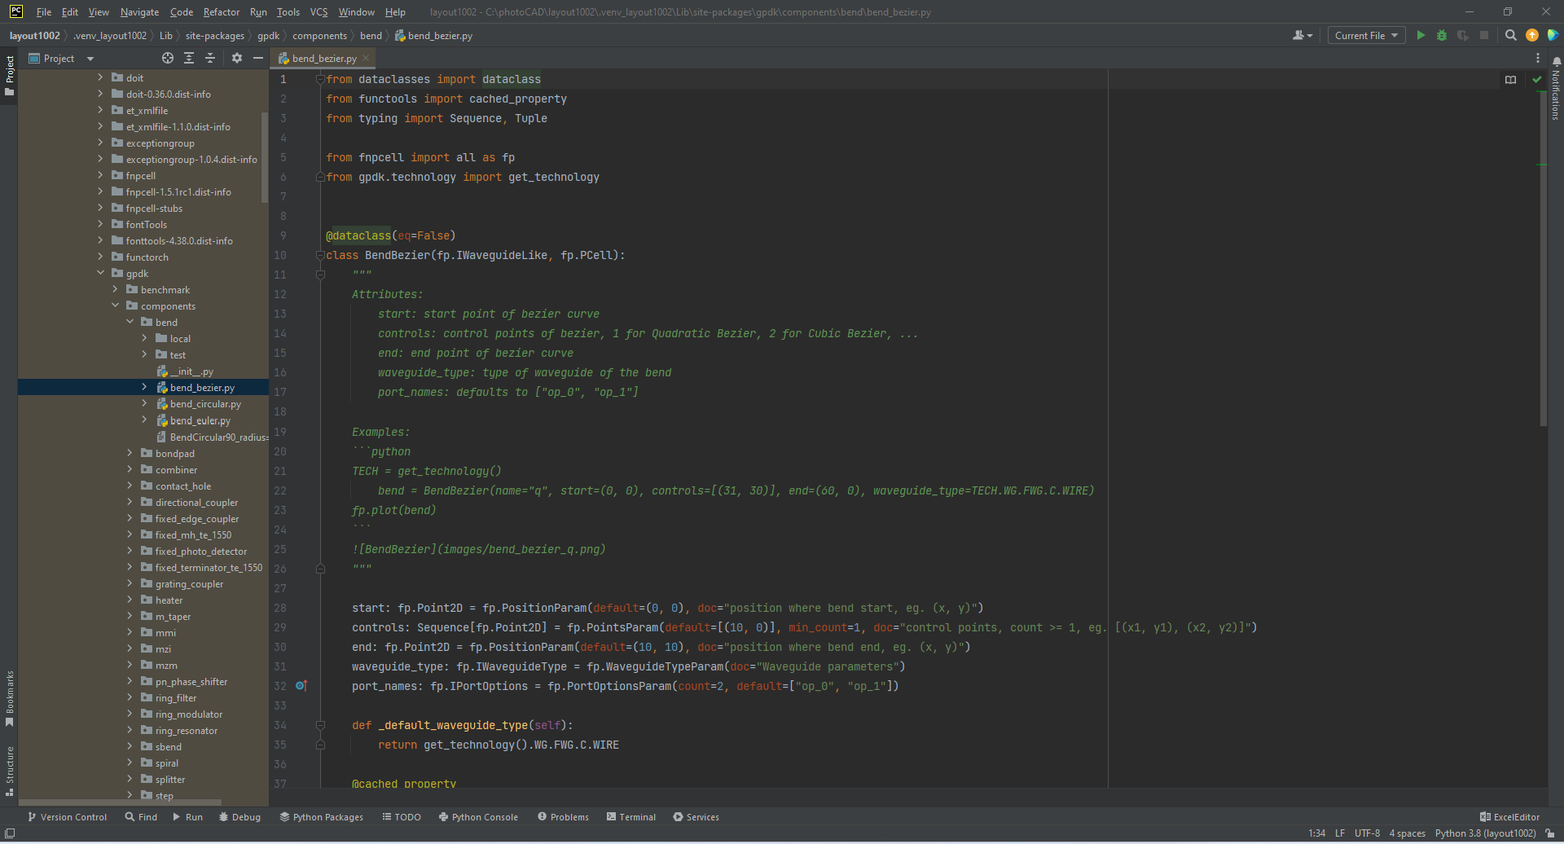Screen dimensions: 1564x844
Task: Select __init__.py in the bend folder
Action: point(191,371)
